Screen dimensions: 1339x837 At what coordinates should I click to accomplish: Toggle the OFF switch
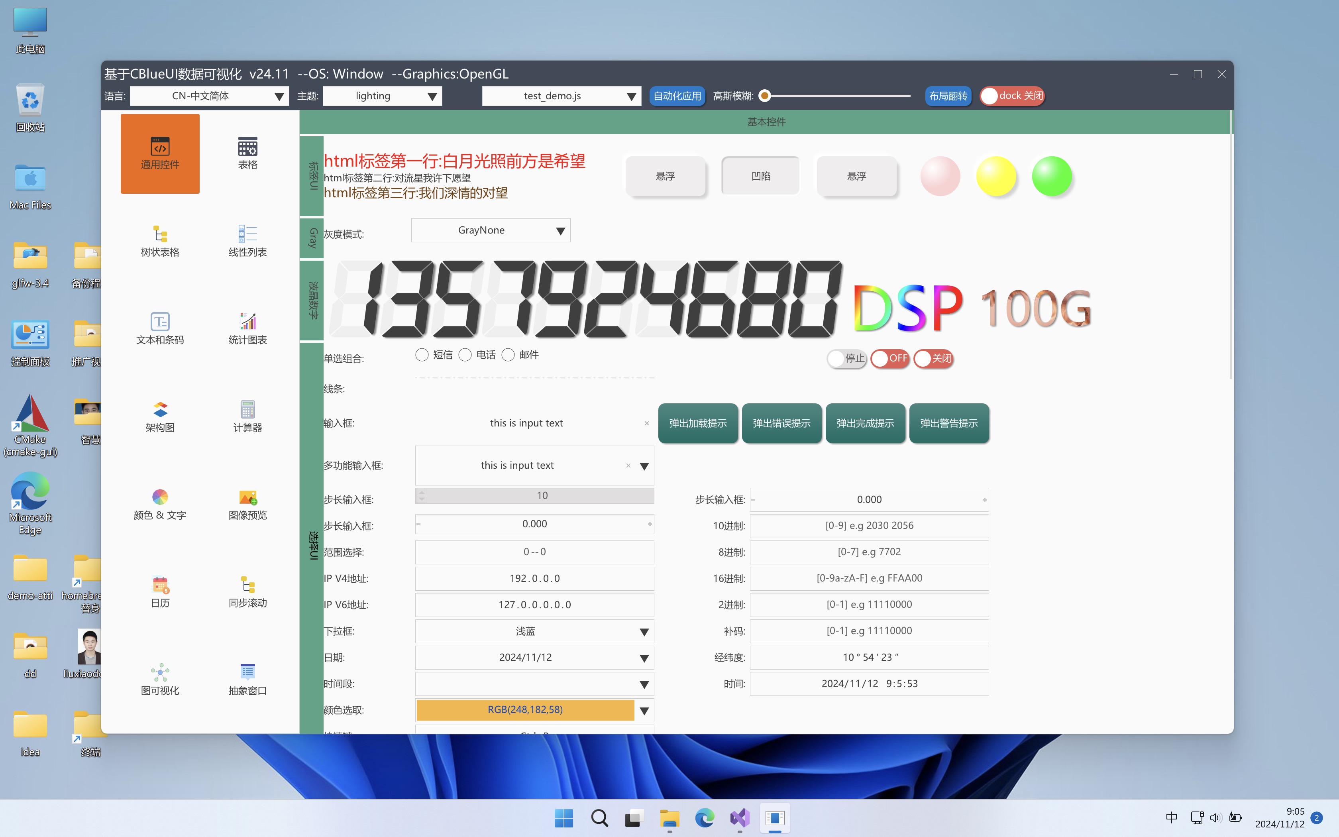[x=889, y=358]
